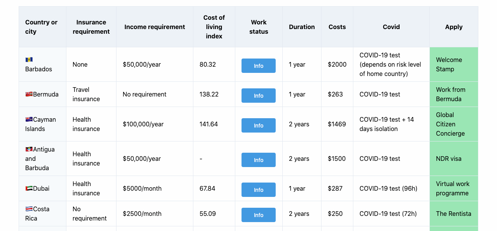Image resolution: width=497 pixels, height=231 pixels.
Task: View Antigua and Barbuda work Info
Action: point(259,160)
